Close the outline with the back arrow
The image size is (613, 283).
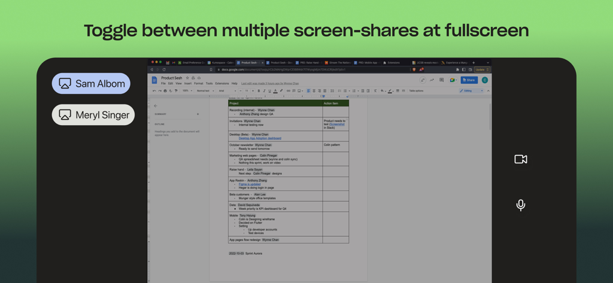[x=156, y=105]
